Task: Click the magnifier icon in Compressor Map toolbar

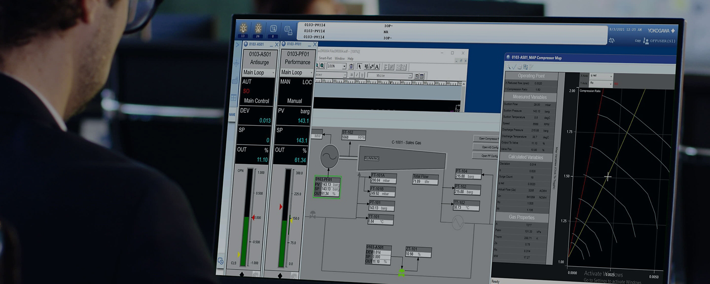Action: (510, 67)
